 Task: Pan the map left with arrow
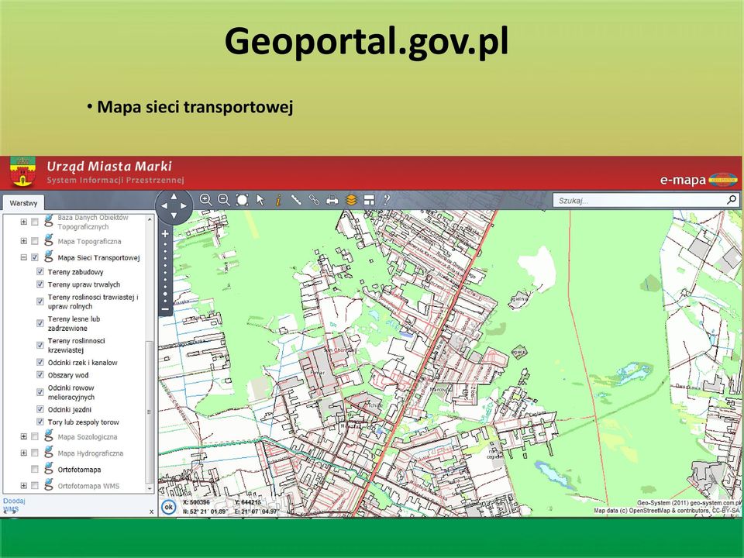pos(164,206)
